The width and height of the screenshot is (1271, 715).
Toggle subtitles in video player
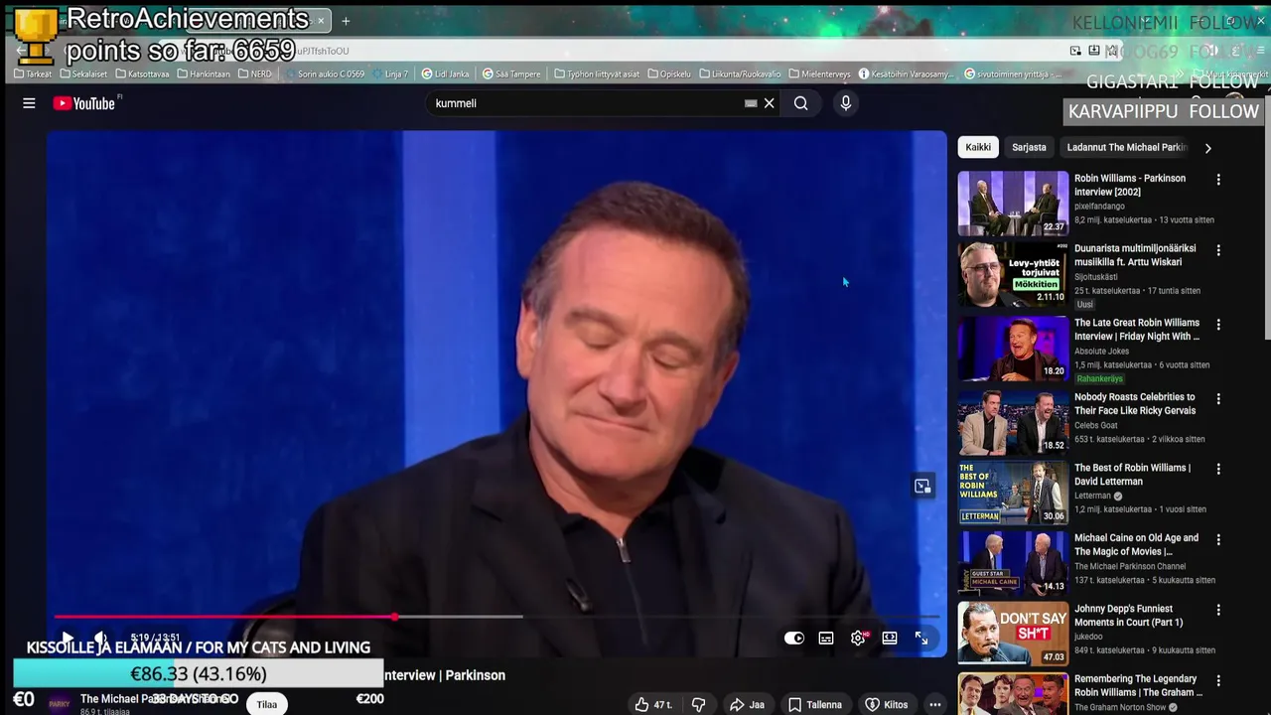click(x=826, y=639)
